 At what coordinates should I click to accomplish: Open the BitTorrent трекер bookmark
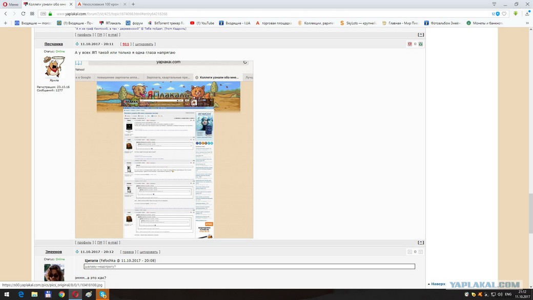point(166,23)
